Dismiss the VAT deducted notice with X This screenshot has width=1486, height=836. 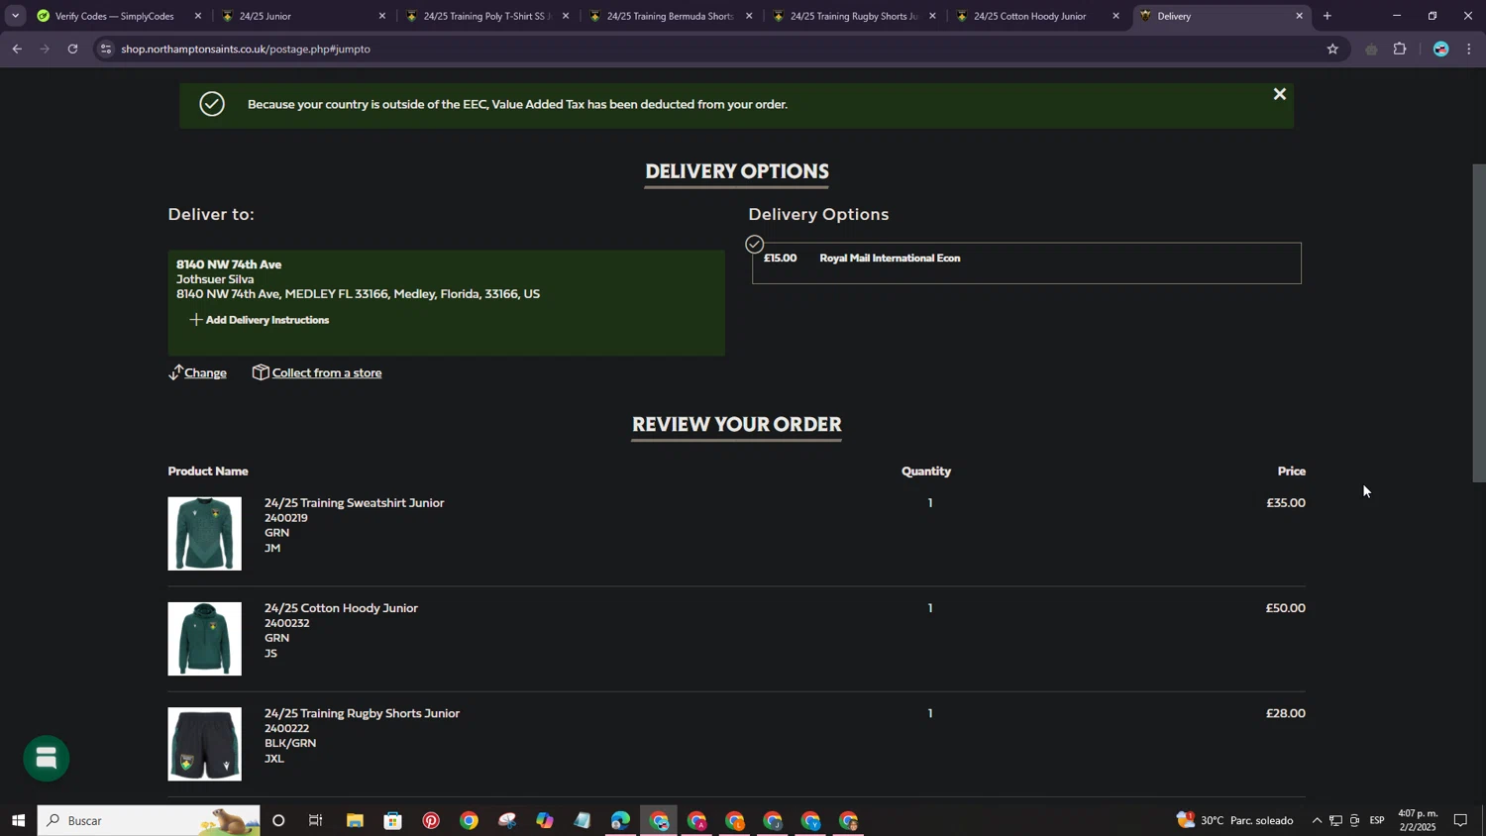(1279, 94)
